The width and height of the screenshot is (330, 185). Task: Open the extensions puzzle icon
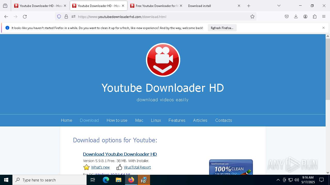(x=315, y=17)
